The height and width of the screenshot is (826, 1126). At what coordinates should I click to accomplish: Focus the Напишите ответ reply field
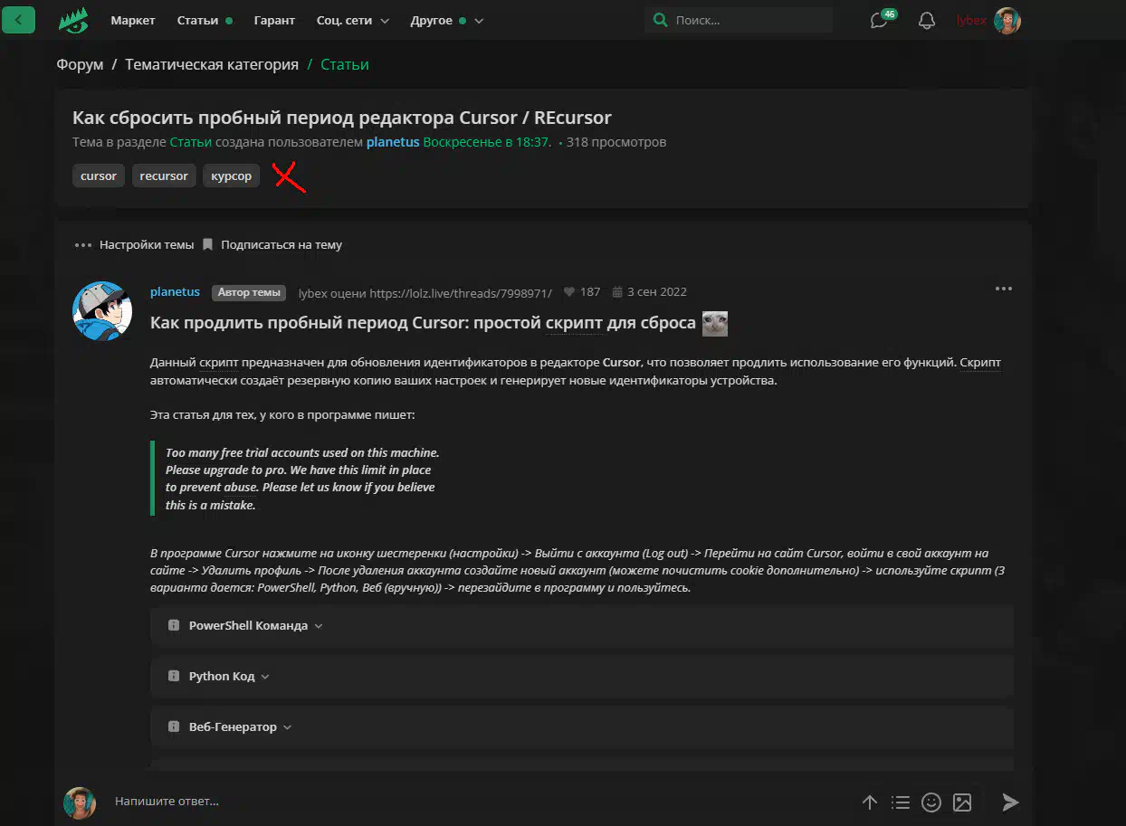click(480, 802)
